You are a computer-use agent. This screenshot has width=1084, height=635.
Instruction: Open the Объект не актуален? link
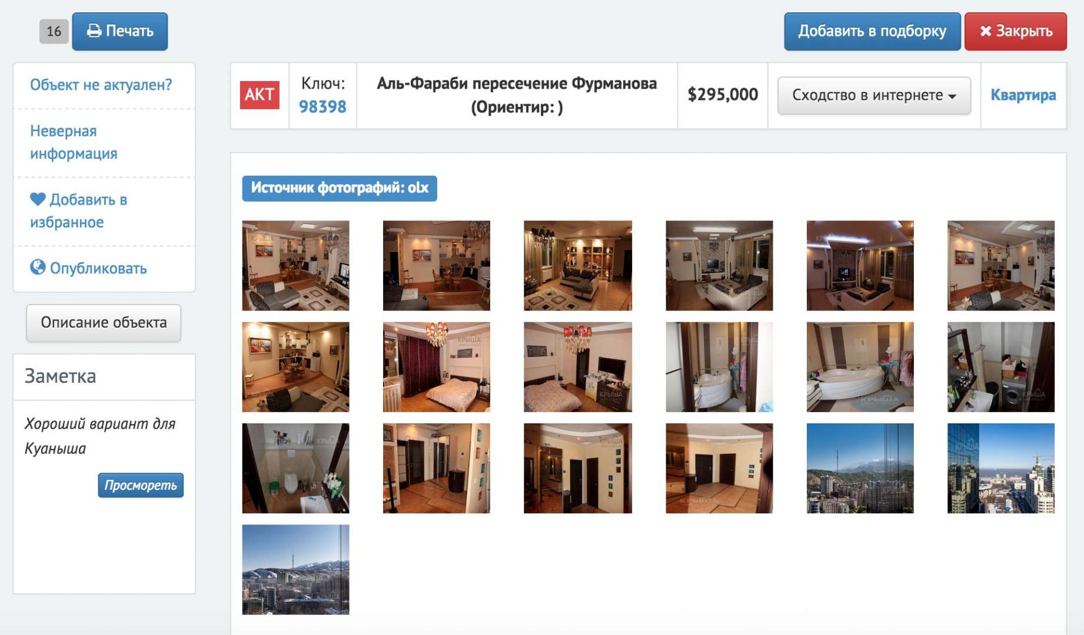101,85
